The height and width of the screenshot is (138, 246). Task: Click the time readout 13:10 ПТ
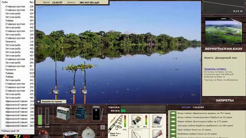(57, 3)
